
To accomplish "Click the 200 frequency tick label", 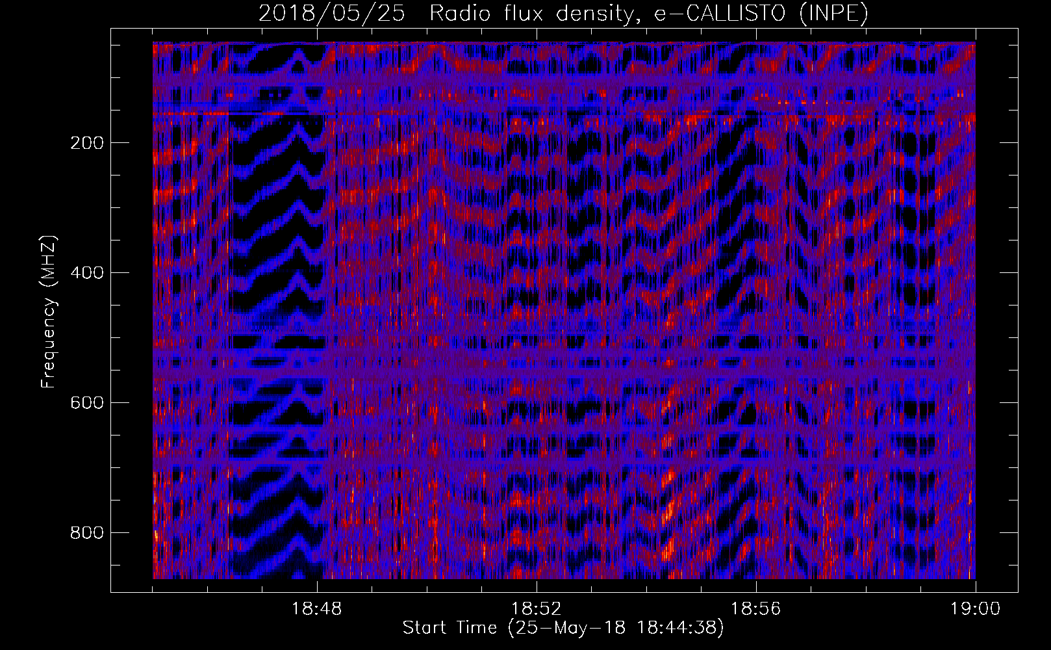I will click(x=86, y=143).
